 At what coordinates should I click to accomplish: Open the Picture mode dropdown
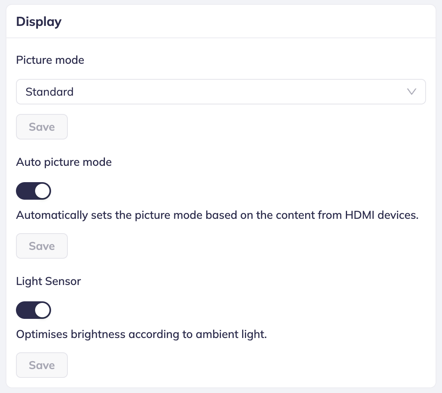pyautogui.click(x=221, y=92)
